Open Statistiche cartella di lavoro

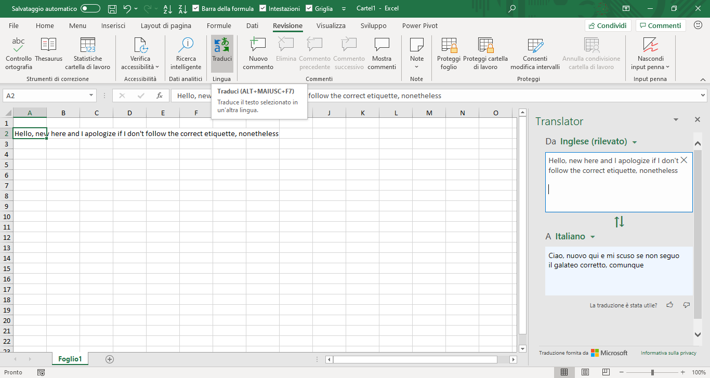click(88, 53)
